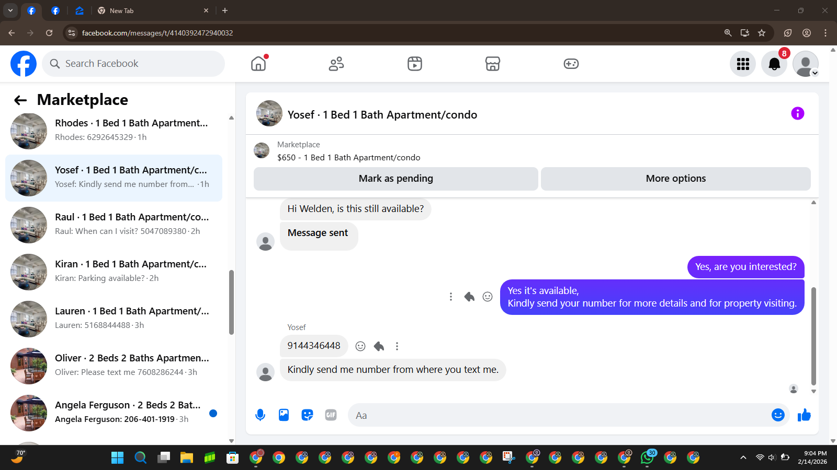Open the Facebook logo home link
Image resolution: width=837 pixels, height=470 pixels.
[24, 64]
